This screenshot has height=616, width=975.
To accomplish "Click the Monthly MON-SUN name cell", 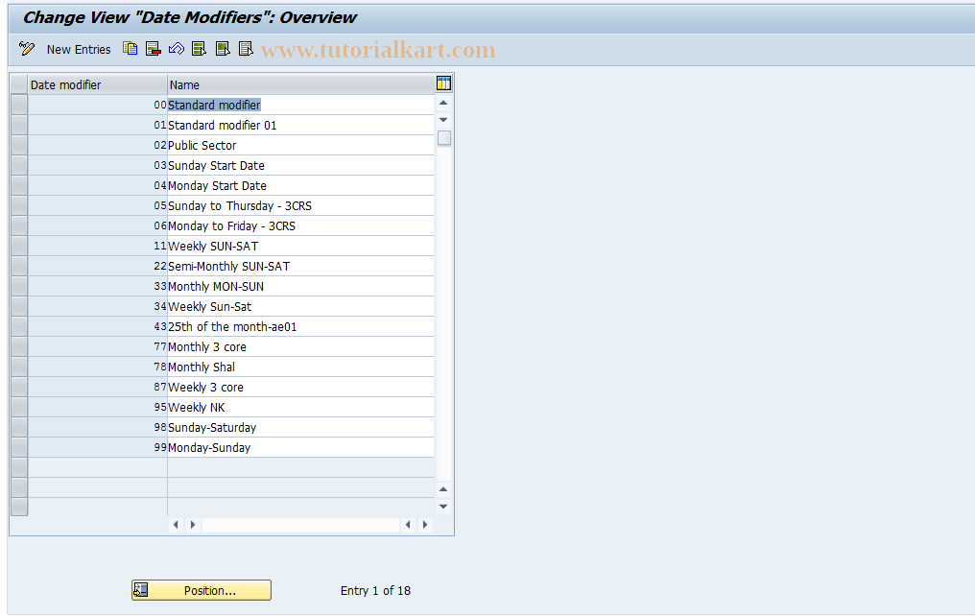I will pyautogui.click(x=301, y=286).
